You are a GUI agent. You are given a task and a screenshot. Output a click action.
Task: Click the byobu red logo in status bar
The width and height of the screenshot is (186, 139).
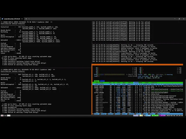click(2, 116)
